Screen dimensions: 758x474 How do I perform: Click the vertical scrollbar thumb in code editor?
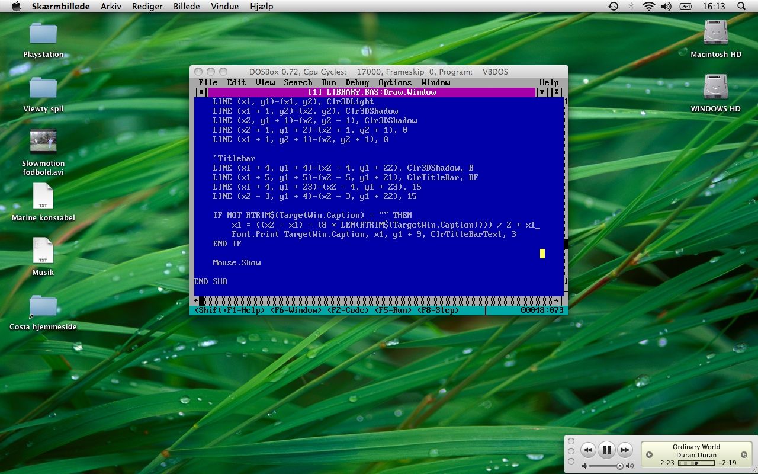(x=566, y=244)
